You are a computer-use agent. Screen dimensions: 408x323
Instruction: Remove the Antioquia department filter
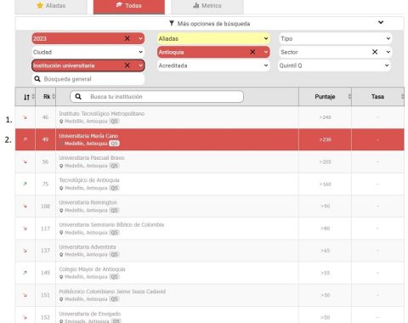tap(252, 52)
